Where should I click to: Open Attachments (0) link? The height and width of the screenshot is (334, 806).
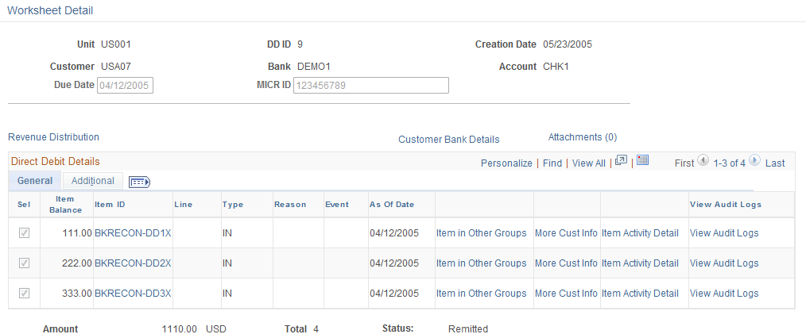(x=583, y=137)
